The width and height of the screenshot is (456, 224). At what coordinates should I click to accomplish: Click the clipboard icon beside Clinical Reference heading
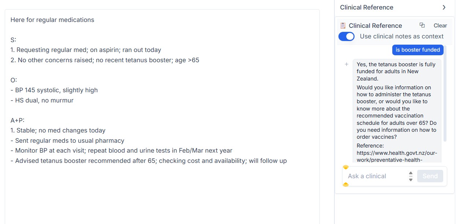click(x=343, y=26)
